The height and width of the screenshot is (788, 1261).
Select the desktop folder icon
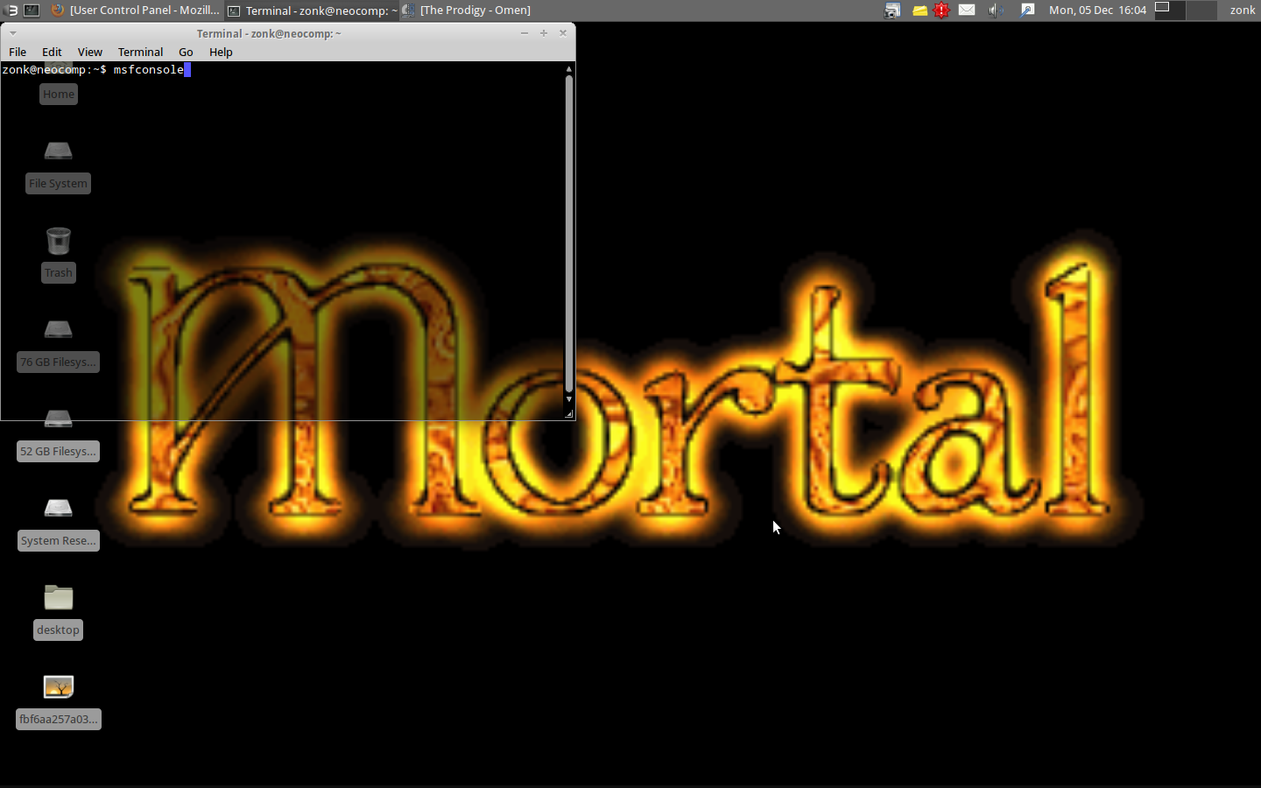click(59, 597)
